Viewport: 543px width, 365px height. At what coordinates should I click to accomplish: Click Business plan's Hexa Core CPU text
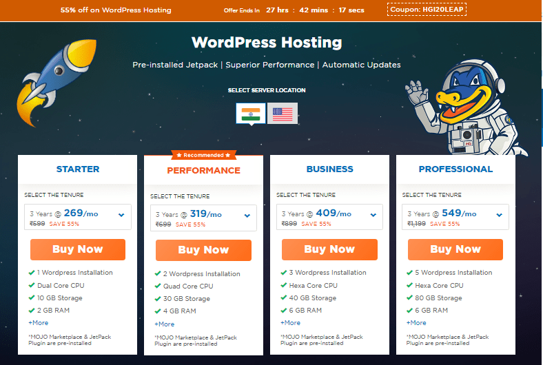click(x=313, y=285)
